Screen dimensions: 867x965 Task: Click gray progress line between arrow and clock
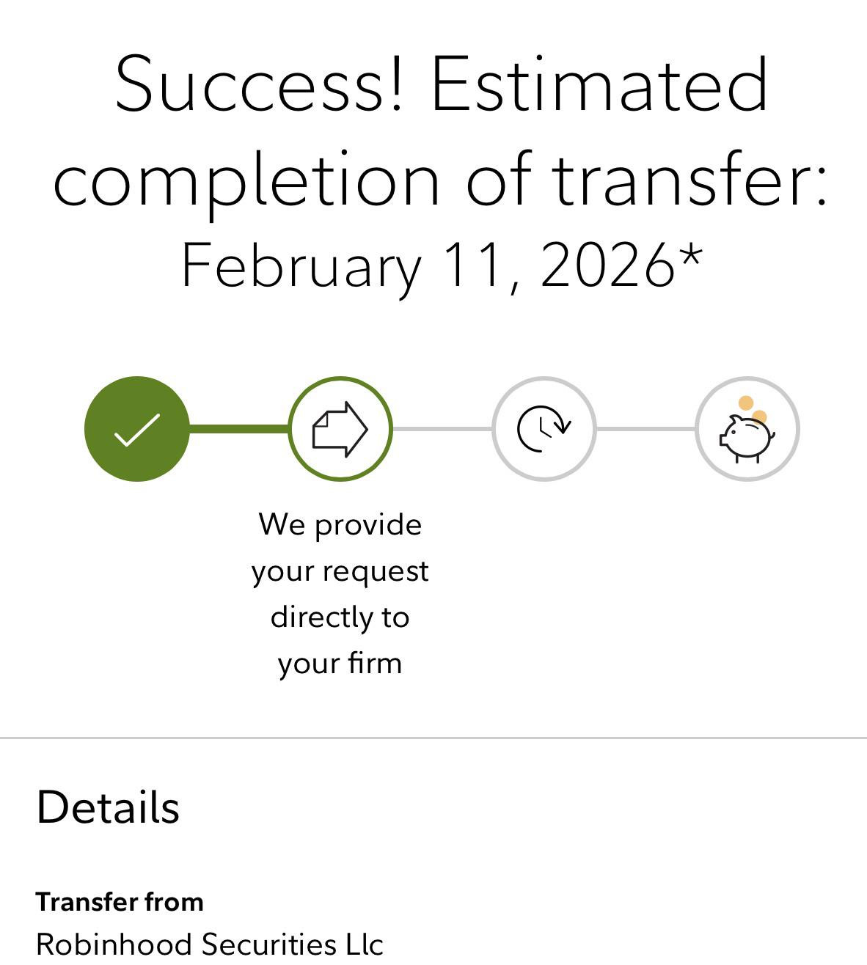click(442, 429)
